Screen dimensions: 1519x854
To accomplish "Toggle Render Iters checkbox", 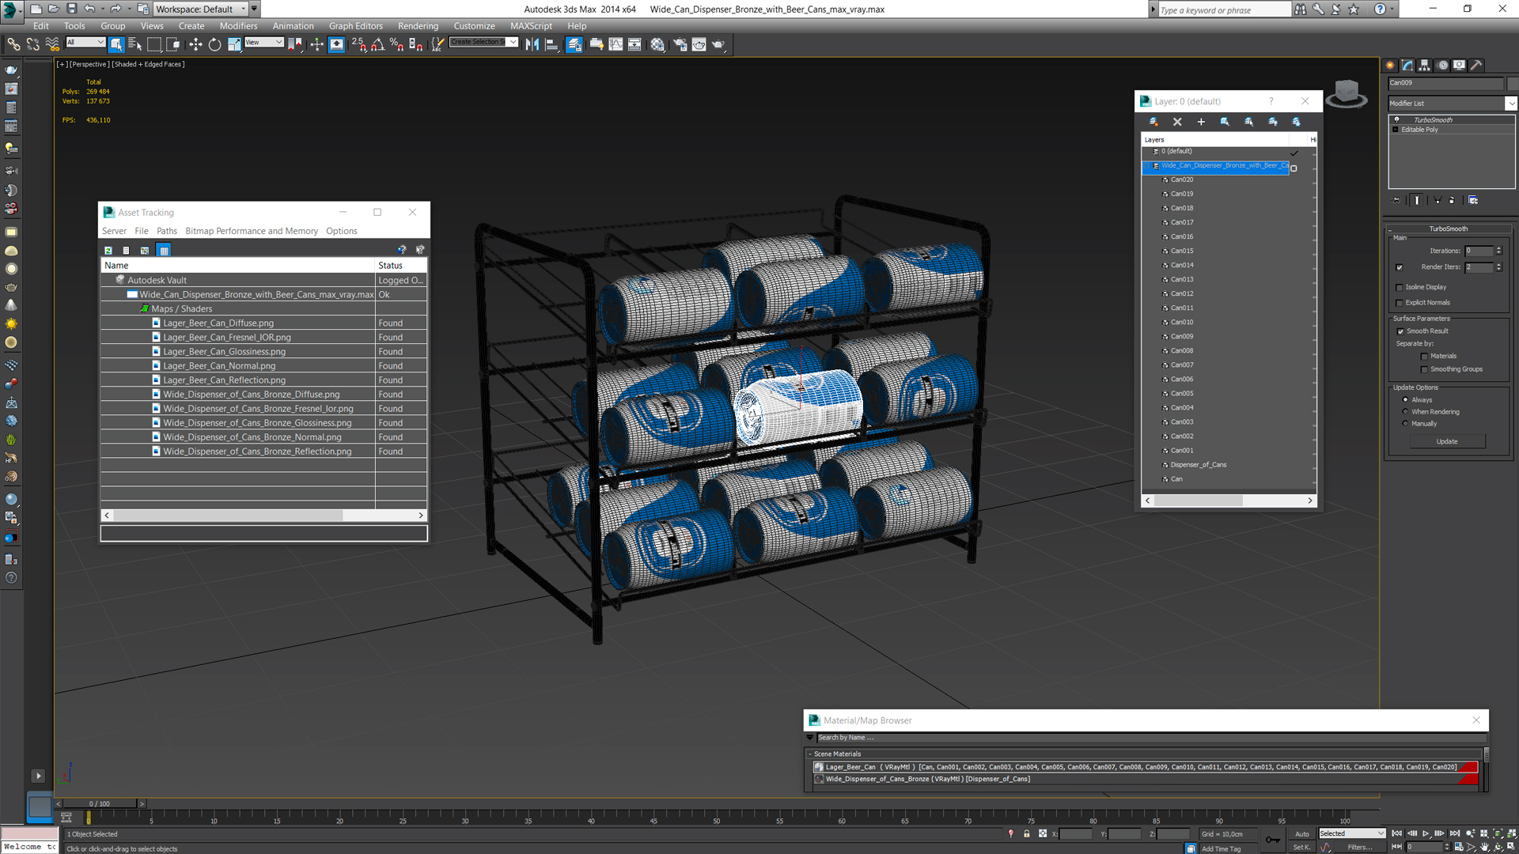I will (x=1400, y=267).
